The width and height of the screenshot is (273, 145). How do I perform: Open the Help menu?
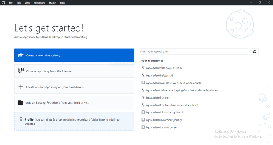coord(63,2)
